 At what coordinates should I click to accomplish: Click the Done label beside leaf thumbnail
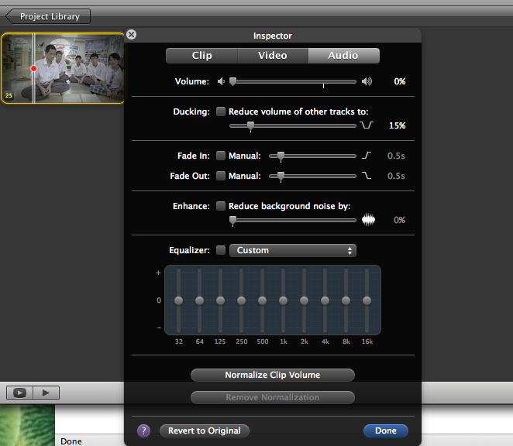click(x=71, y=441)
